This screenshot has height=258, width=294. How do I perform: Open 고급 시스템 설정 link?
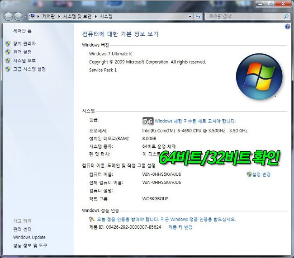click(29, 69)
